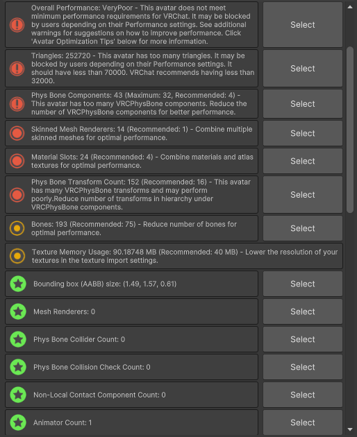Select the Non-Local Contact Component Count entry
The width and height of the screenshot is (357, 437).
point(303,395)
